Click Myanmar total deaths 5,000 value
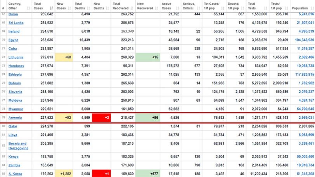The height and width of the screenshot is (177, 315). coord(85,109)
